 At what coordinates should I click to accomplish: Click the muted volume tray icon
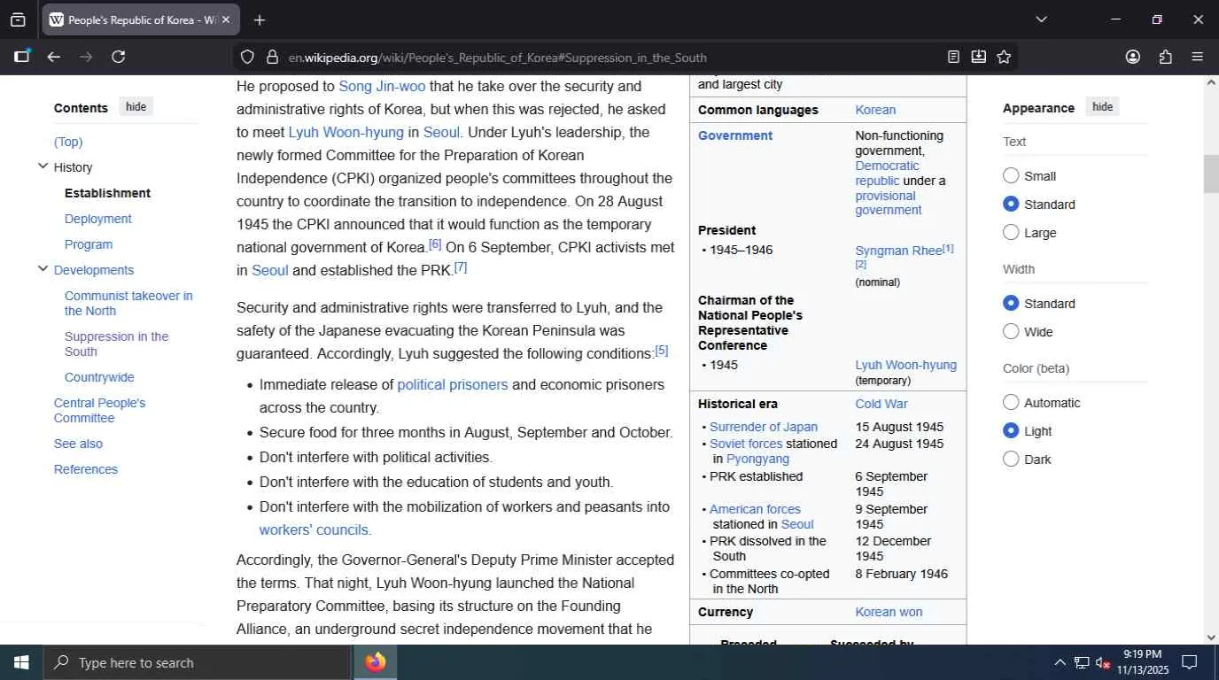click(1103, 662)
